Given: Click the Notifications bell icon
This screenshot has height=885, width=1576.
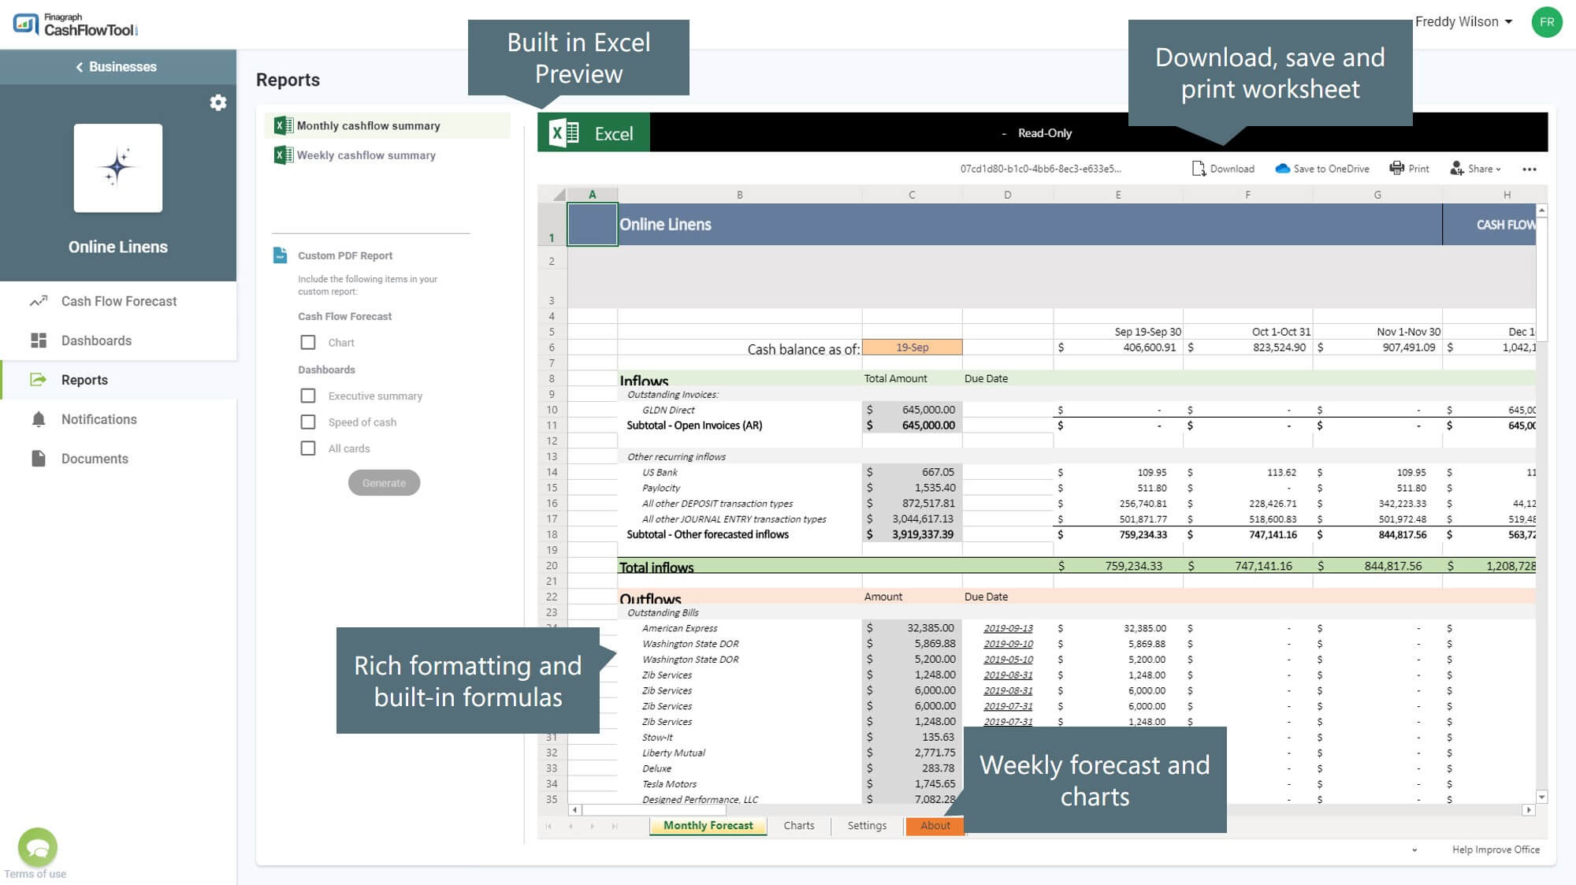Looking at the screenshot, I should [39, 419].
